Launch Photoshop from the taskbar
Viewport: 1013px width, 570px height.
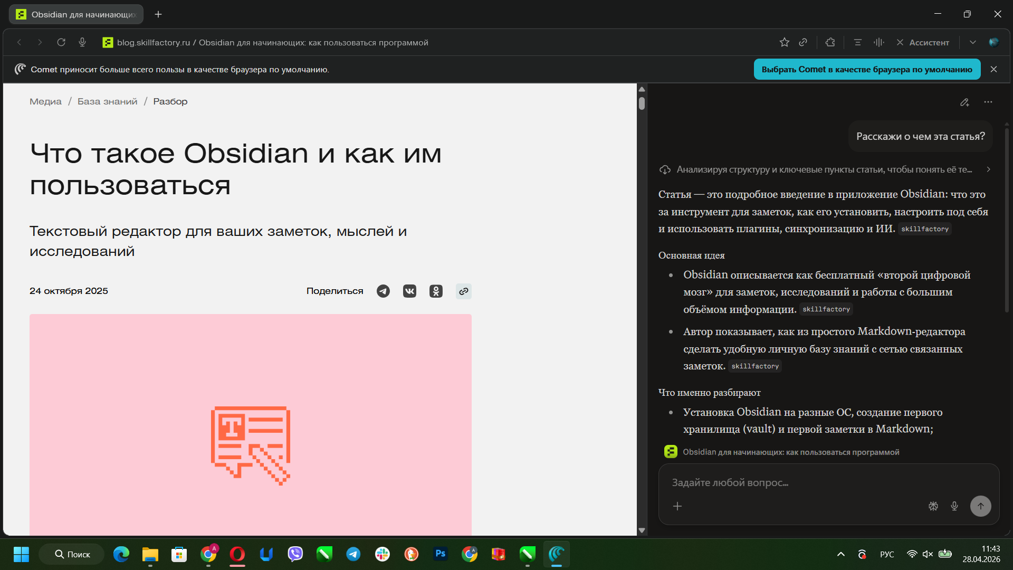tap(441, 554)
